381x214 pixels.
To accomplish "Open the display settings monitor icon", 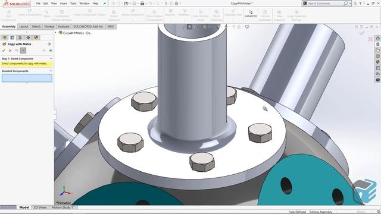I will [247, 27].
